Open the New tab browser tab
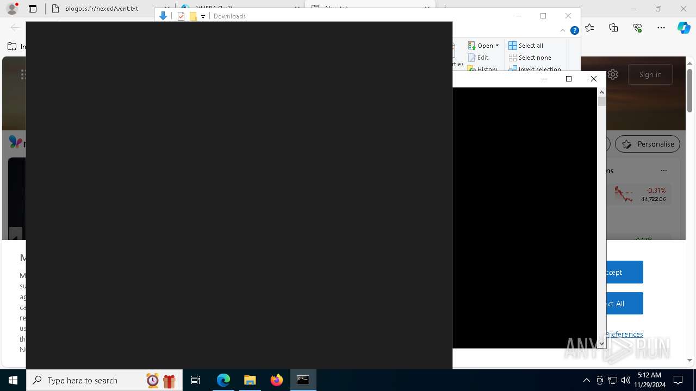The image size is (696, 391). click(370, 8)
